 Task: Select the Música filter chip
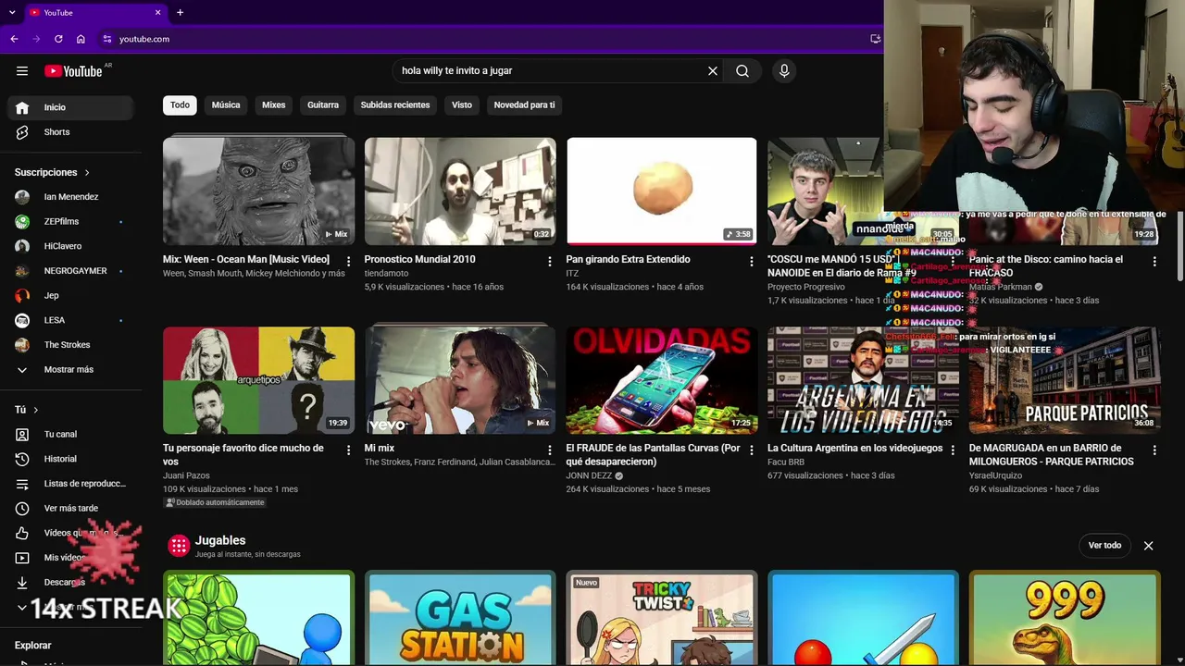tap(226, 105)
